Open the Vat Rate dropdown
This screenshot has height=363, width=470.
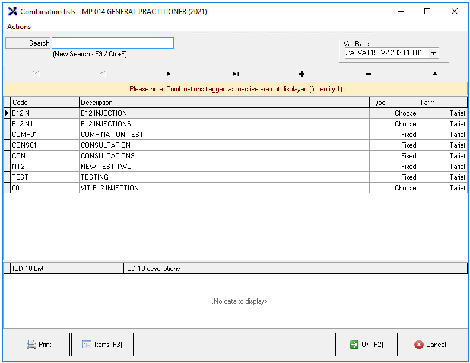[433, 53]
